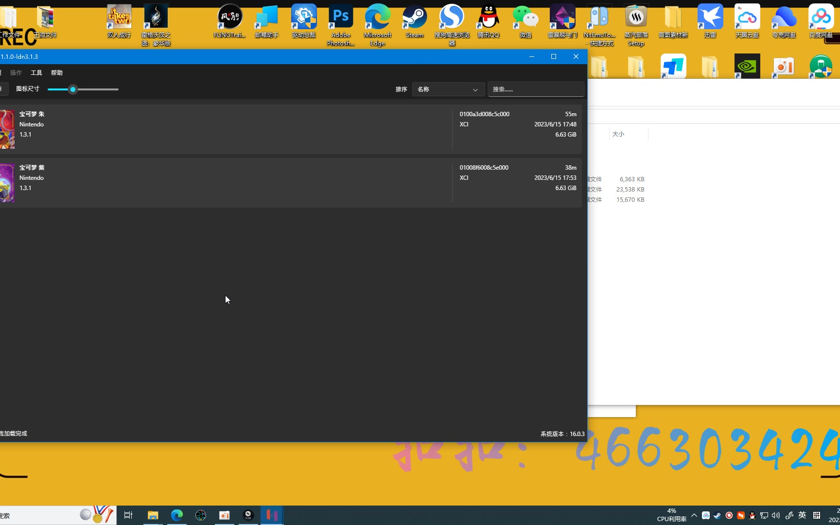Open the 帮助 menu
The image size is (840, 525).
pos(57,73)
